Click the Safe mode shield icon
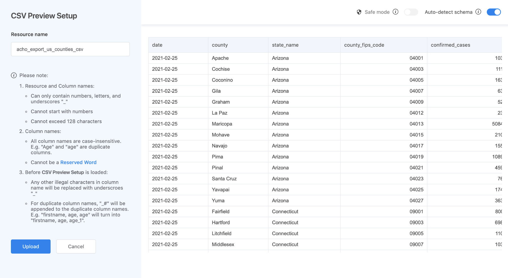The image size is (508, 278). [359, 12]
